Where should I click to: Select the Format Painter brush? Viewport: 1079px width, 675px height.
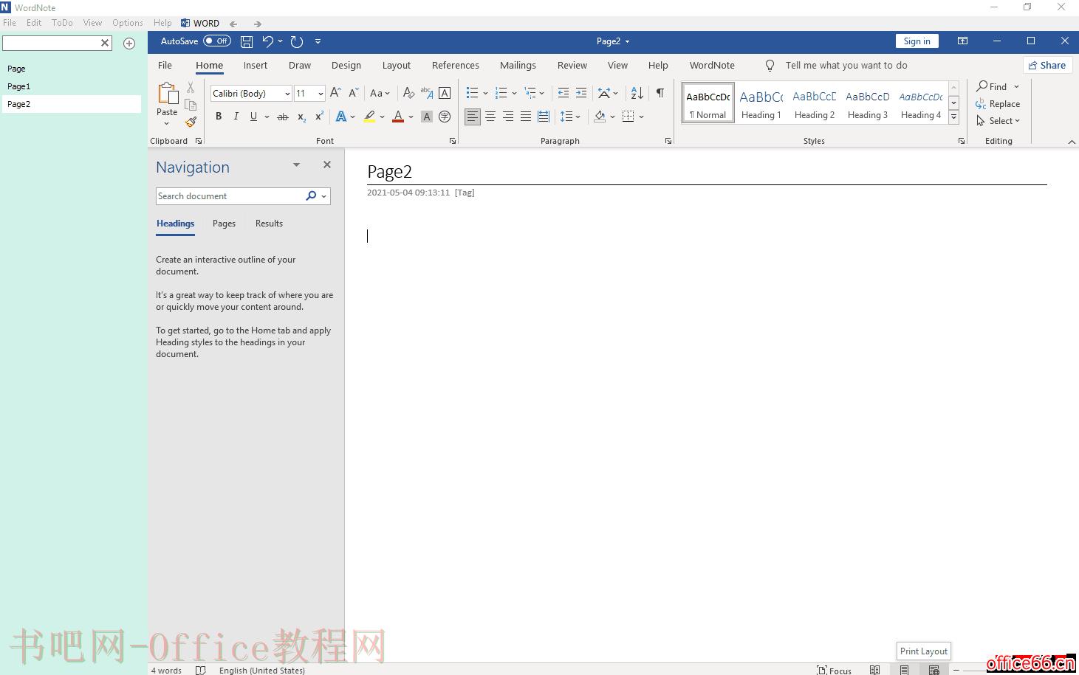(191, 122)
